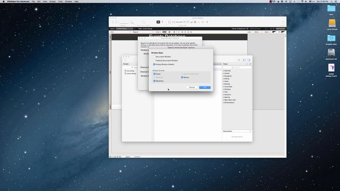
Task: Click the Layout mode popup in status bar
Action: click(x=127, y=157)
